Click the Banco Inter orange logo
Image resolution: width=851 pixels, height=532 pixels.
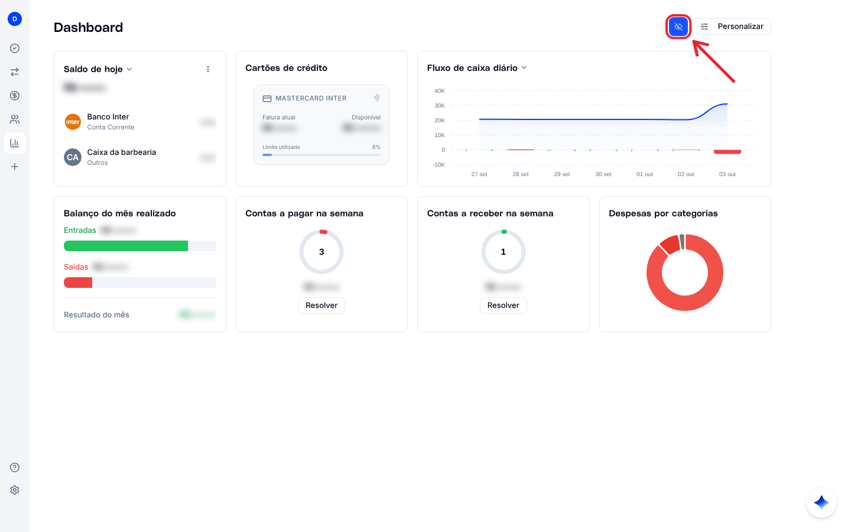coord(73,122)
